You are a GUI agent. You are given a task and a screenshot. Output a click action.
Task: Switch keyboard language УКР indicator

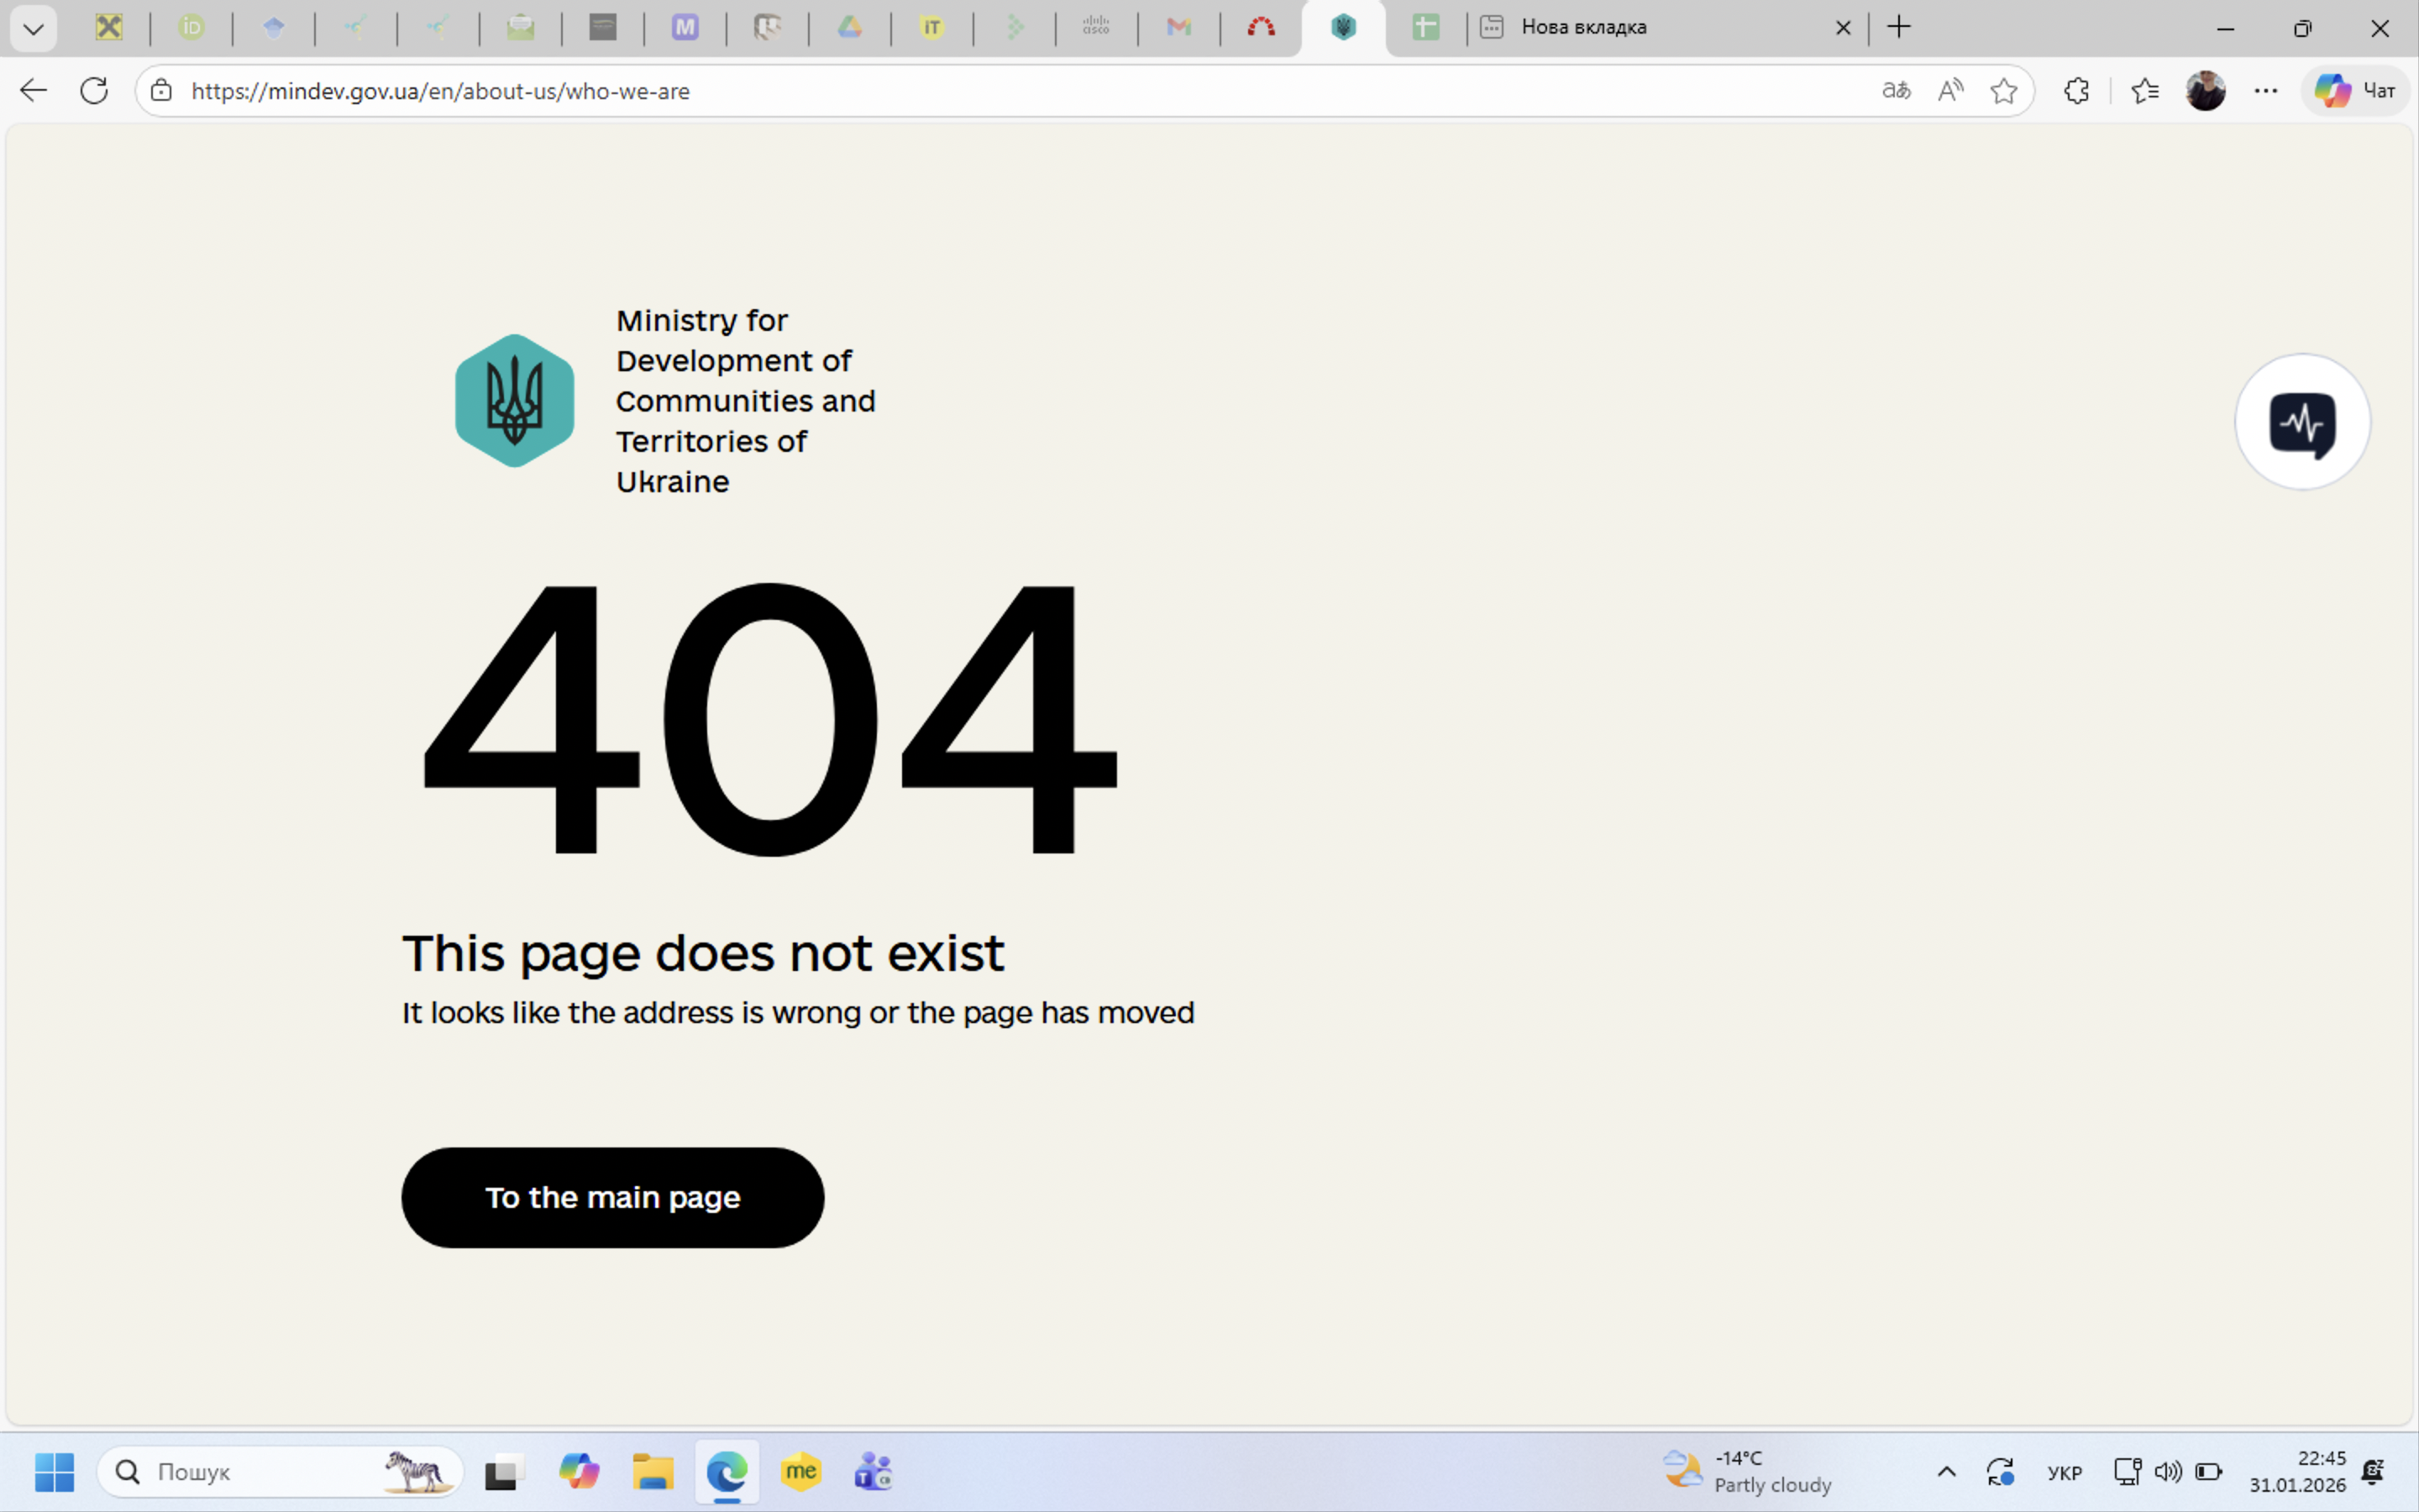click(x=2065, y=1472)
